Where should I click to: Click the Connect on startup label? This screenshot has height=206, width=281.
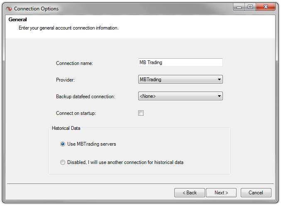(76, 113)
